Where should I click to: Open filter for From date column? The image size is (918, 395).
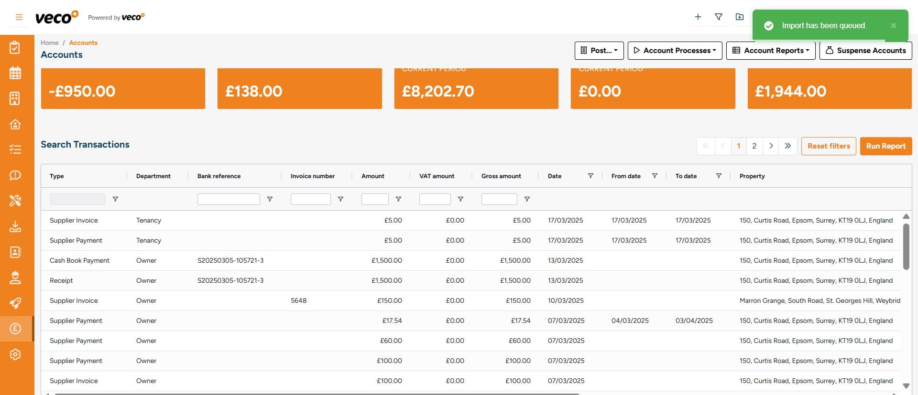[x=655, y=176]
